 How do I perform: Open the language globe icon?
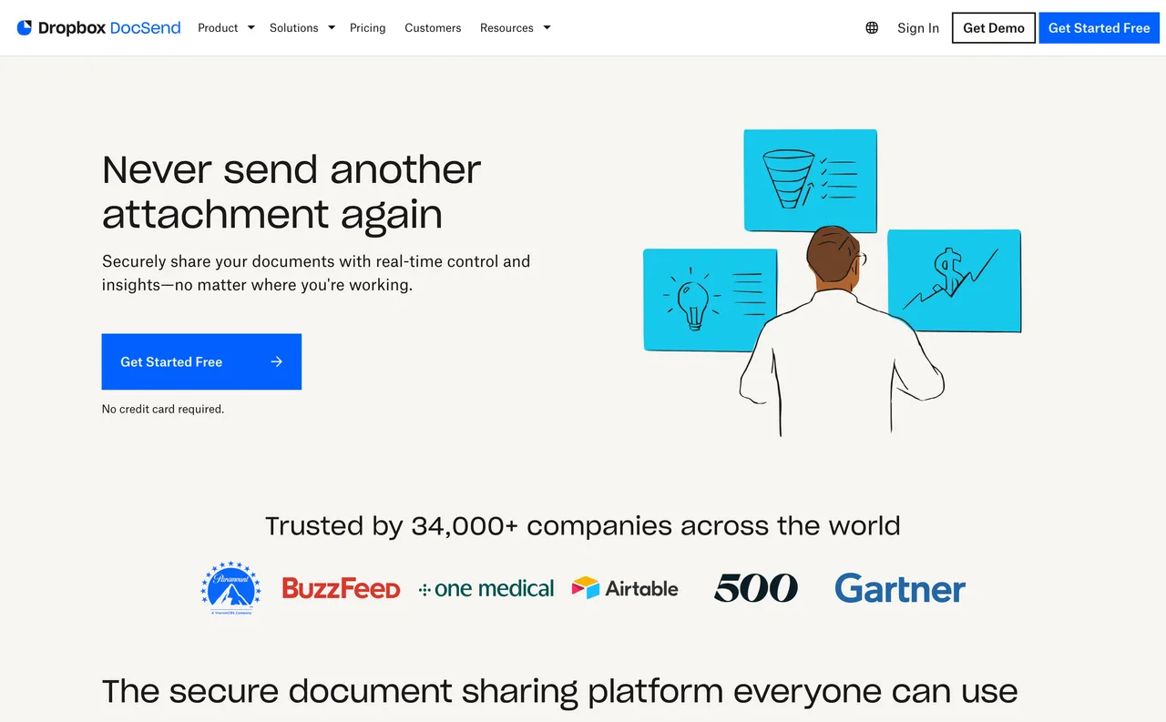(x=871, y=27)
